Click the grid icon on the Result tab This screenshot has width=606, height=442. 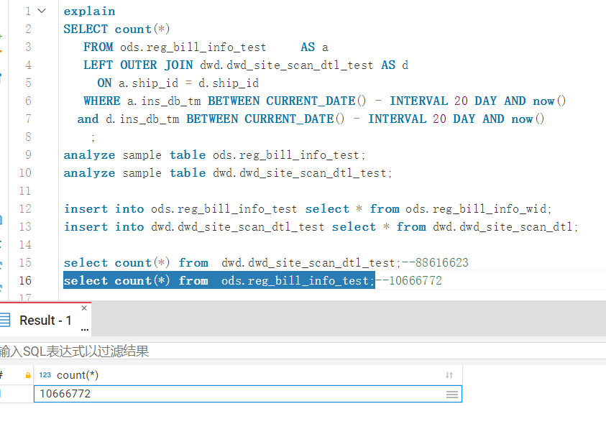(5, 320)
